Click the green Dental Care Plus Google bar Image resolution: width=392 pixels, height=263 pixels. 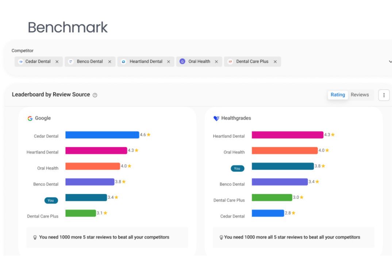tap(80, 213)
